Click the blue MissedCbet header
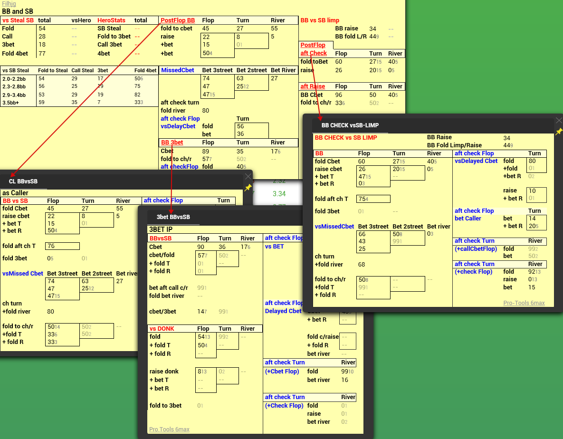Viewport: 563px width, 439px height. [x=177, y=70]
